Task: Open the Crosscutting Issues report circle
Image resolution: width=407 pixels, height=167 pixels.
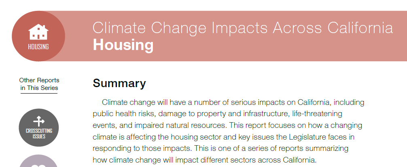Action: tap(39, 127)
